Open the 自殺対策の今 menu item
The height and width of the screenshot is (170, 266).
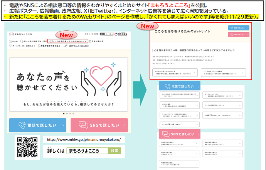tap(96, 41)
